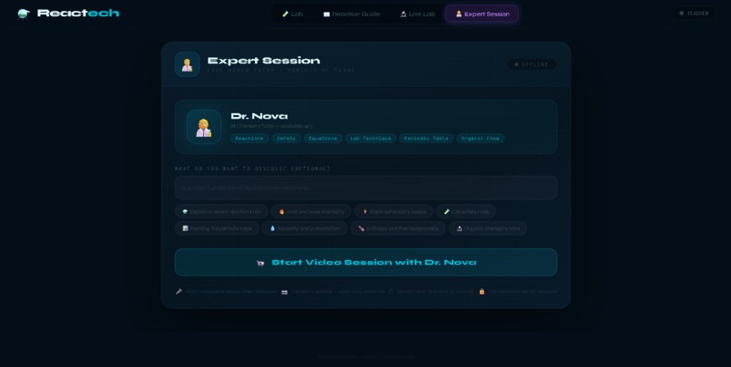Click the Safety topic tag
Screen dimensions: 731x367
click(287, 139)
